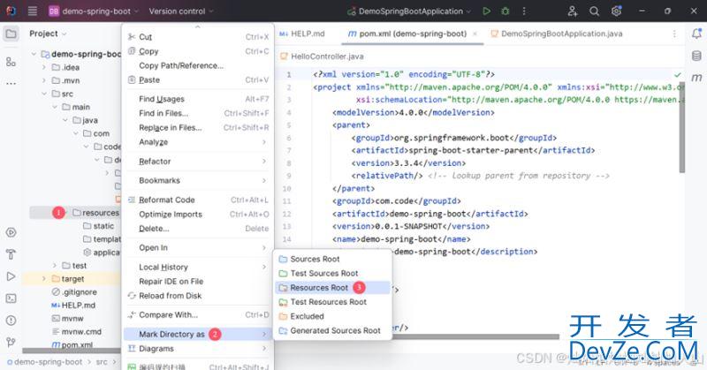
Task: Select Mark Directory as menu item
Action: (x=198, y=335)
